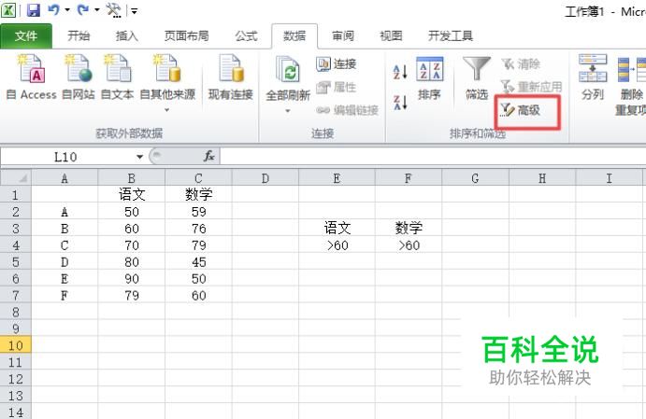Switch to the 视图 tab
The width and height of the screenshot is (646, 419).
pos(391,36)
